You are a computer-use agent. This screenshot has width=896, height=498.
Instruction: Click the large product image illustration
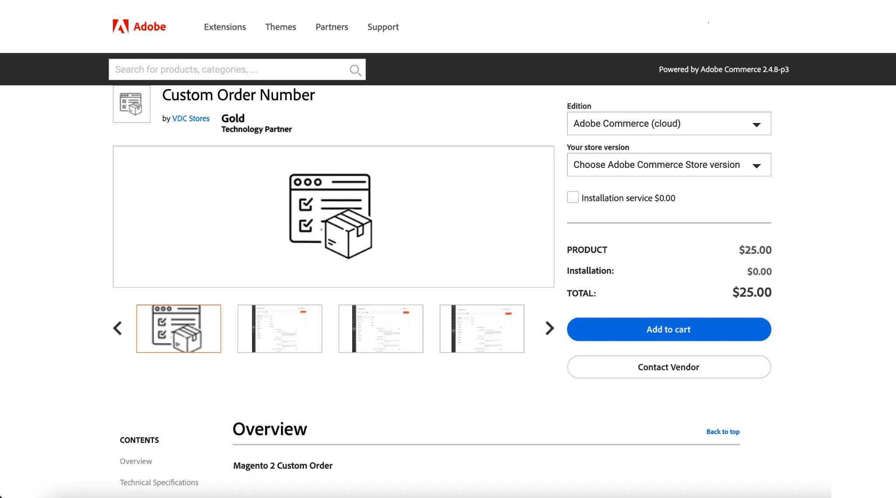[x=331, y=216]
